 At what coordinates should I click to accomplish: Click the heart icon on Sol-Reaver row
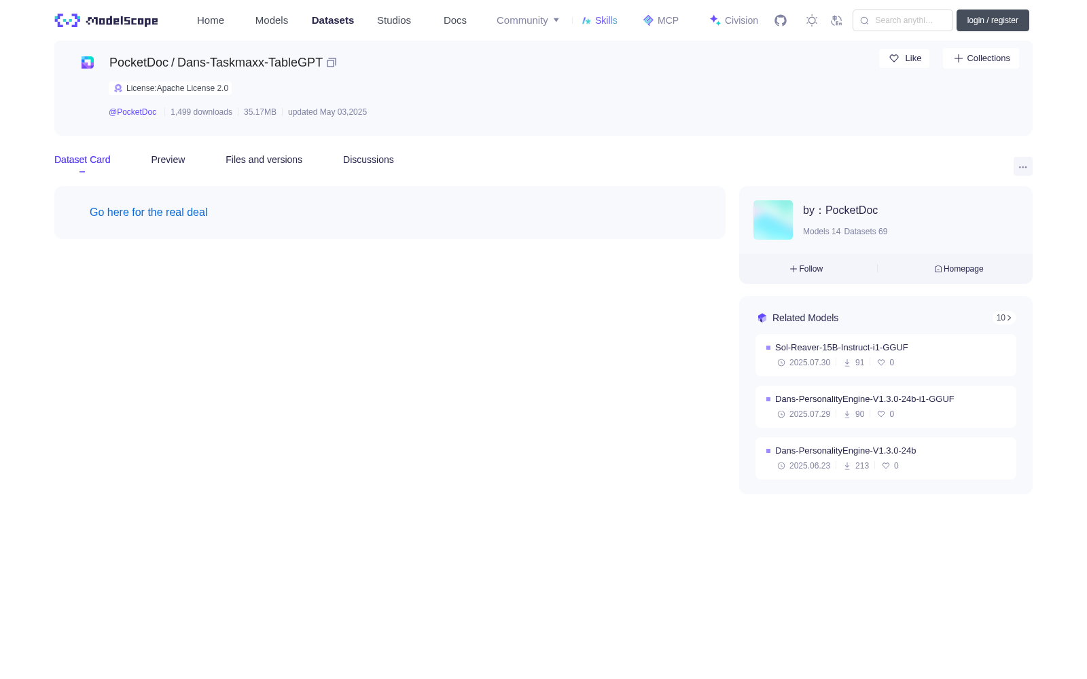(881, 363)
